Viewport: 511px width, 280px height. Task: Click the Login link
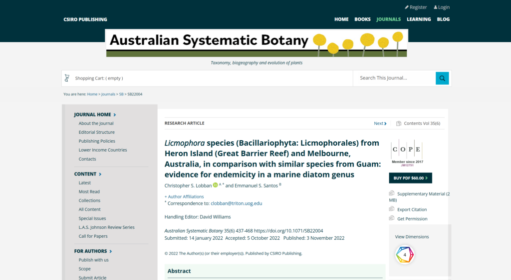[444, 7]
